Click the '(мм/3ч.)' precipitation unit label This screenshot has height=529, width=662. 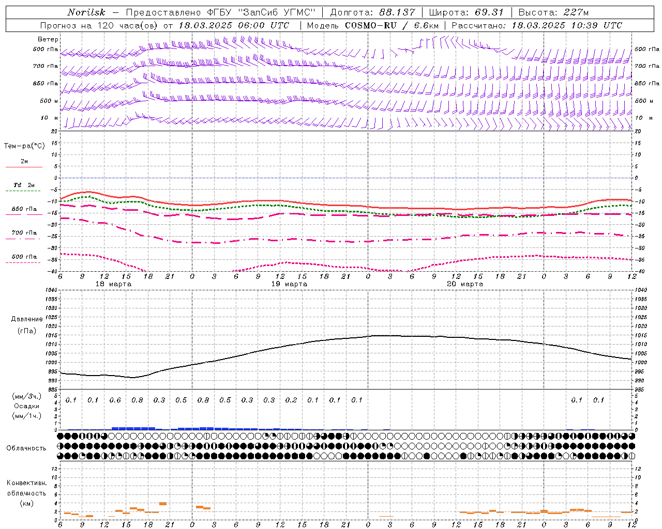coord(27,396)
